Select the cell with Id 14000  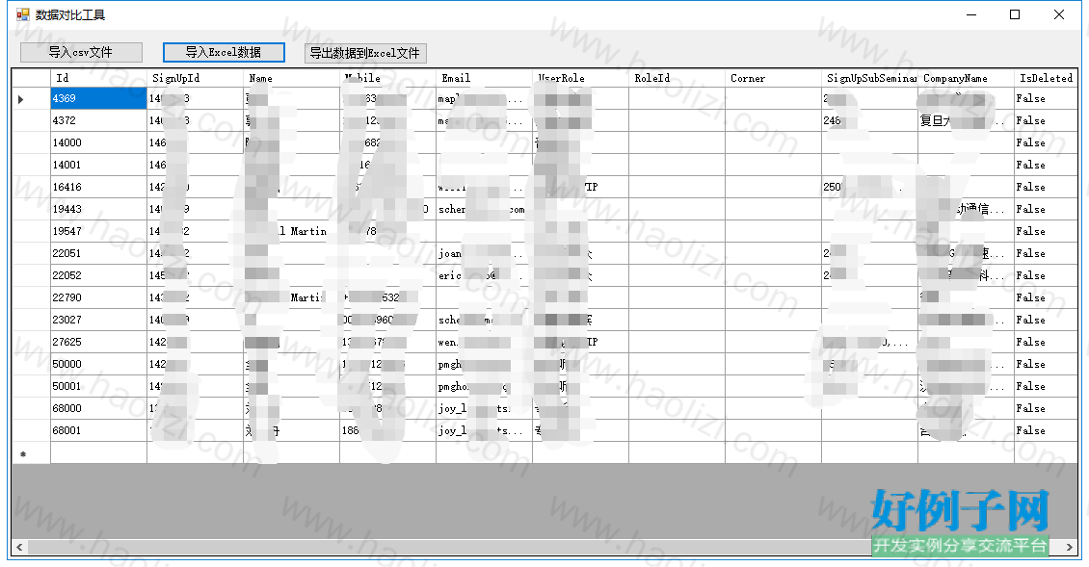(98, 143)
